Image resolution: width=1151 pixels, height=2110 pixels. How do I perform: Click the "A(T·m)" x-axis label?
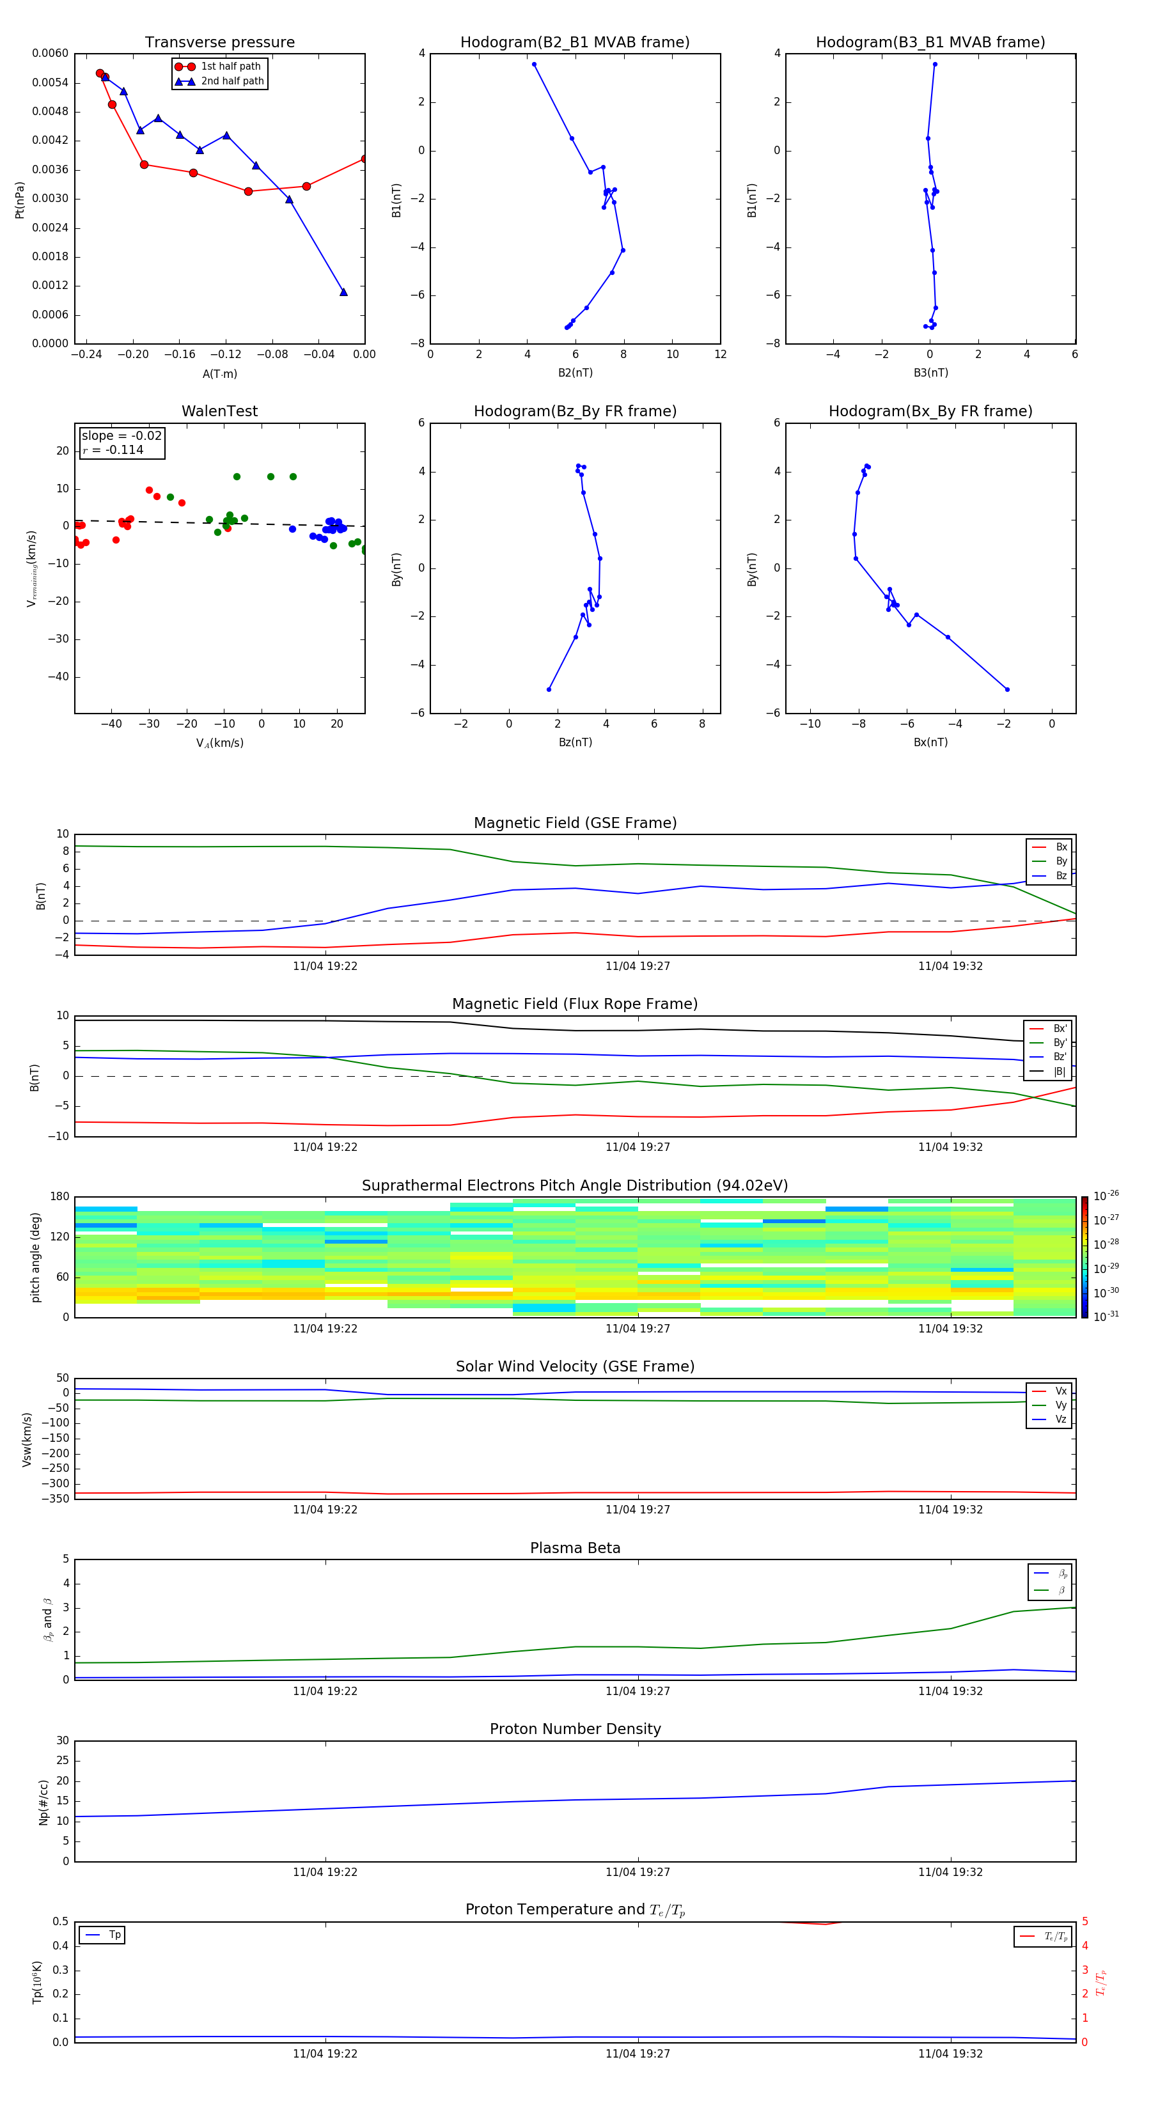(x=219, y=373)
